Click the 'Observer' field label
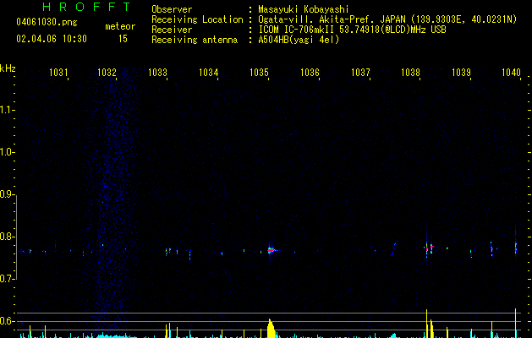Screen dimensions: 532x338 point(172,9)
